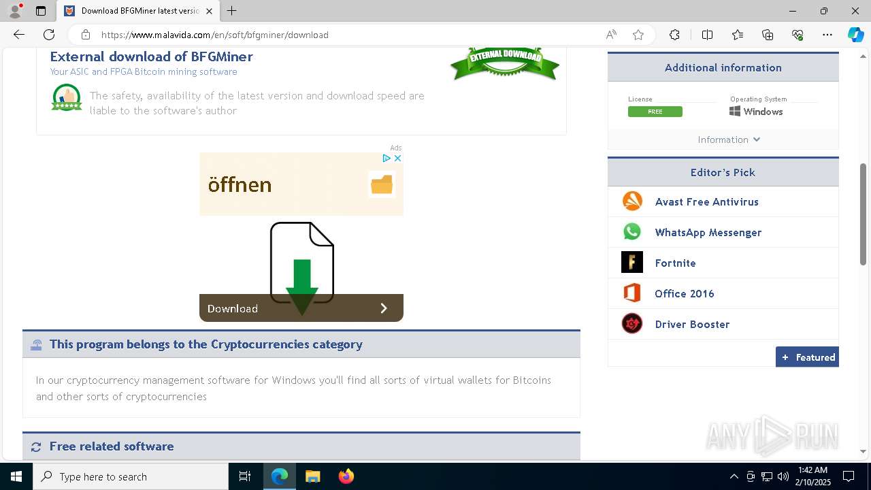The height and width of the screenshot is (490, 871).
Task: Open Browser essentials icon
Action: click(x=798, y=35)
